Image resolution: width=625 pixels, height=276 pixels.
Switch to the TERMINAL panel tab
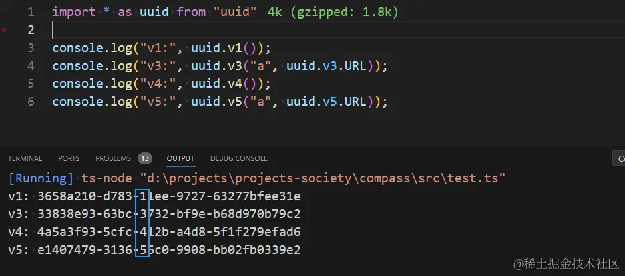tap(25, 158)
